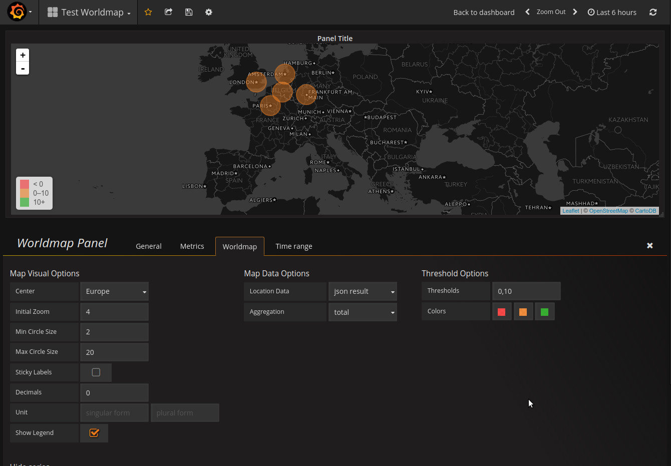Screen dimensions: 671x466
Task: Click the Min Circle Size input field
Action: (x=114, y=332)
